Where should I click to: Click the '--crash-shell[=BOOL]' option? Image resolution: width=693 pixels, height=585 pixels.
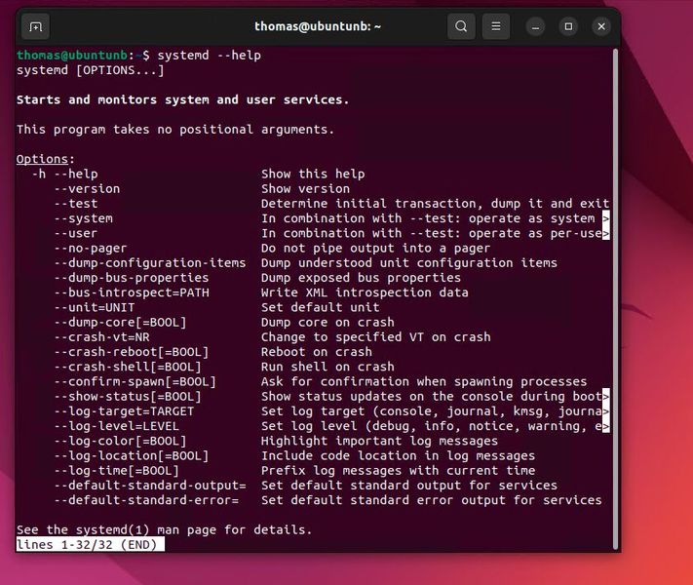pos(128,367)
